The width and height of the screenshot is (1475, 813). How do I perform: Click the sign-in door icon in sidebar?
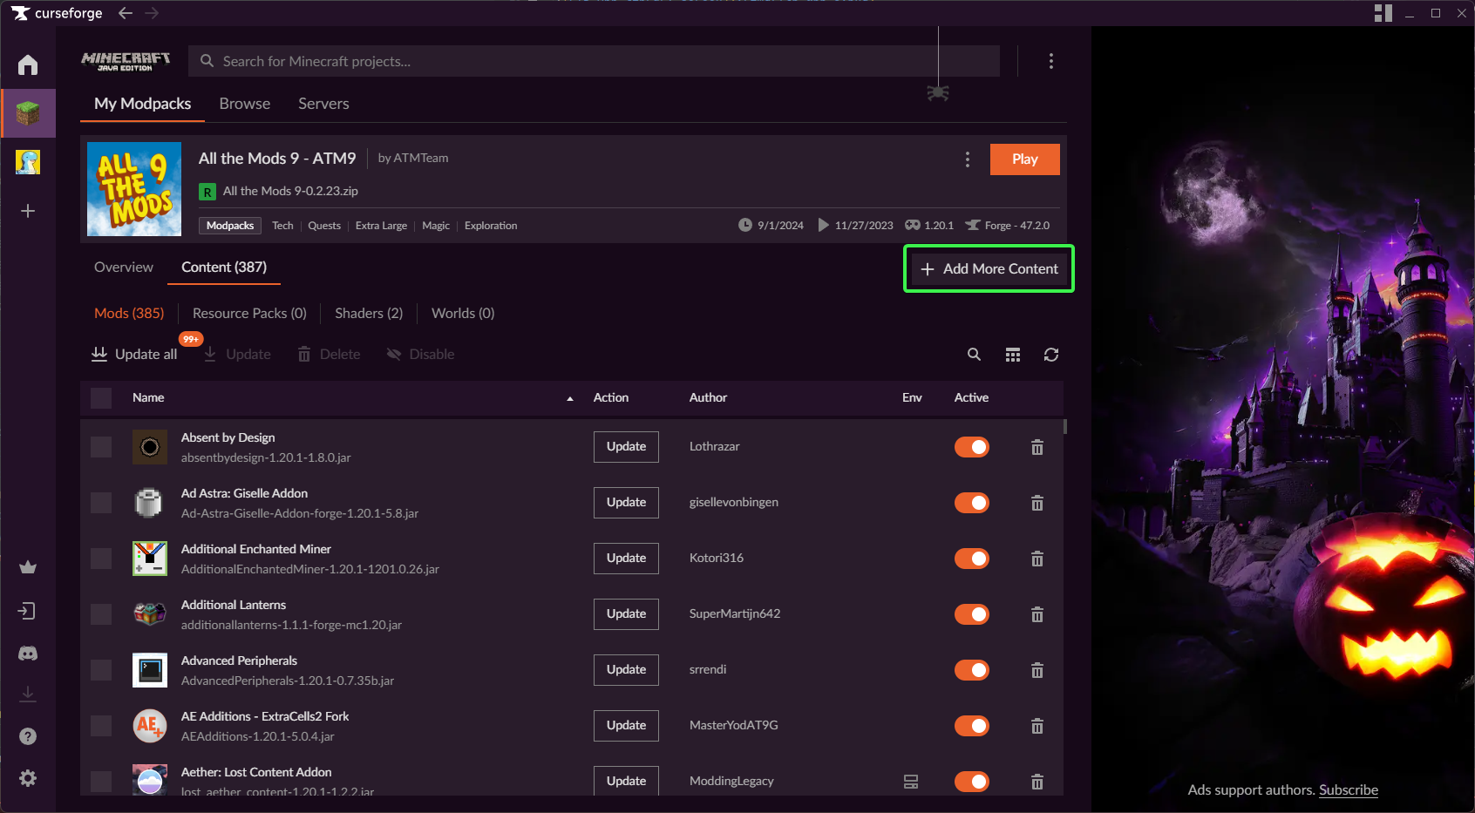tap(28, 611)
